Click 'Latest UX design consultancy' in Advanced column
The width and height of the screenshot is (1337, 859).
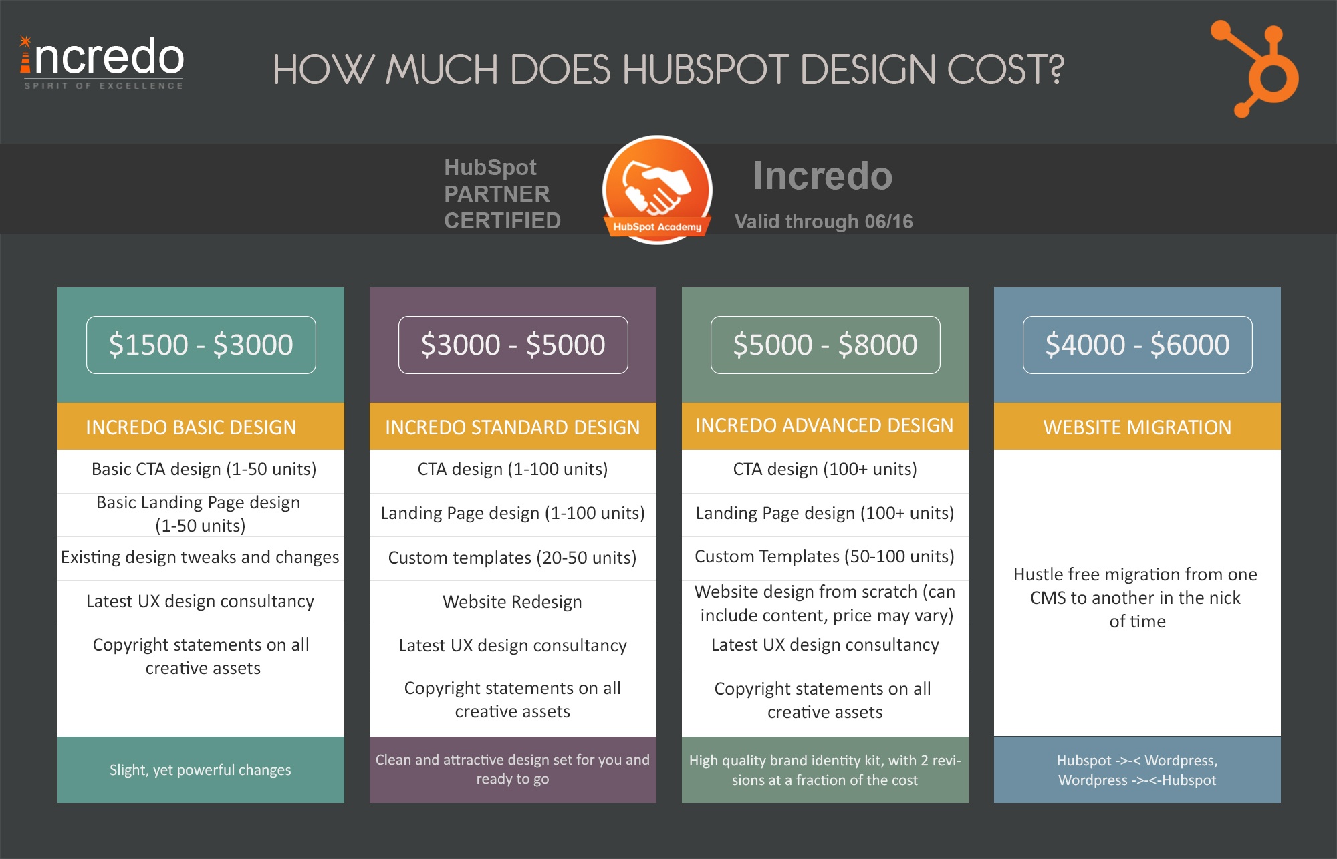click(x=825, y=647)
